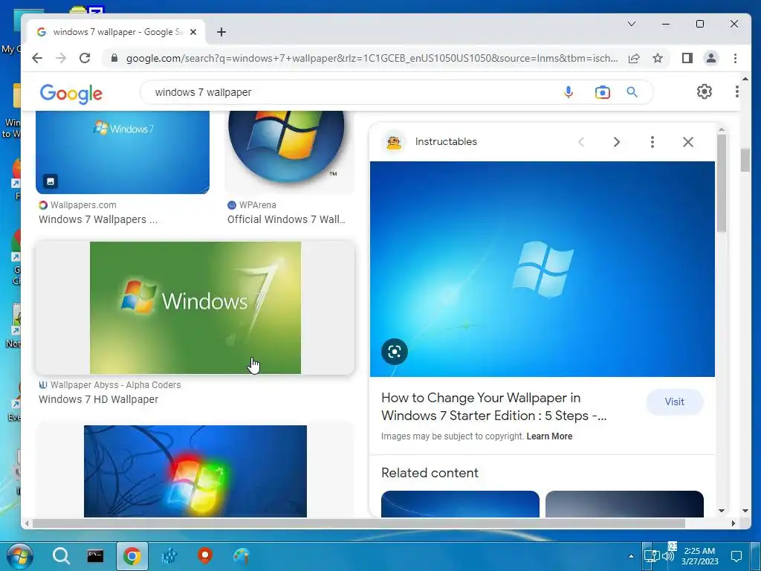
Task: Open the command prompt taskbar icon
Action: 95,556
